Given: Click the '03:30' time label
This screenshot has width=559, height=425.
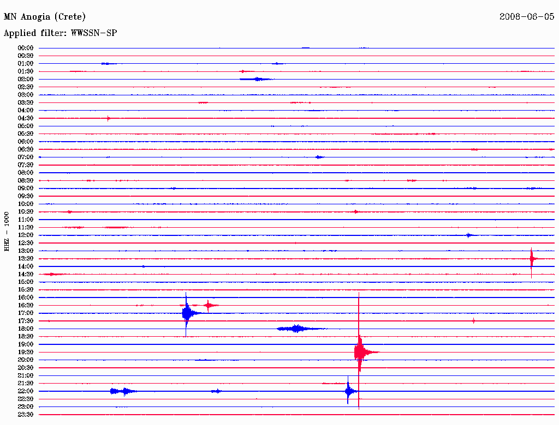Looking at the screenshot, I should (26, 102).
